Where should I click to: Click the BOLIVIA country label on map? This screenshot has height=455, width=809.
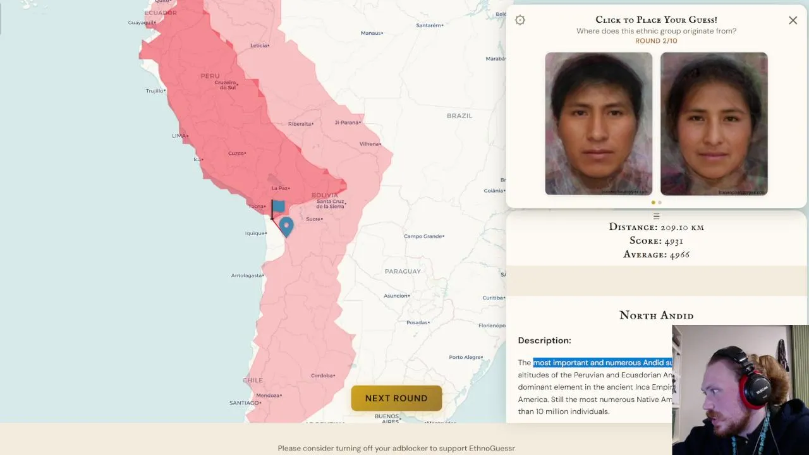pyautogui.click(x=325, y=195)
